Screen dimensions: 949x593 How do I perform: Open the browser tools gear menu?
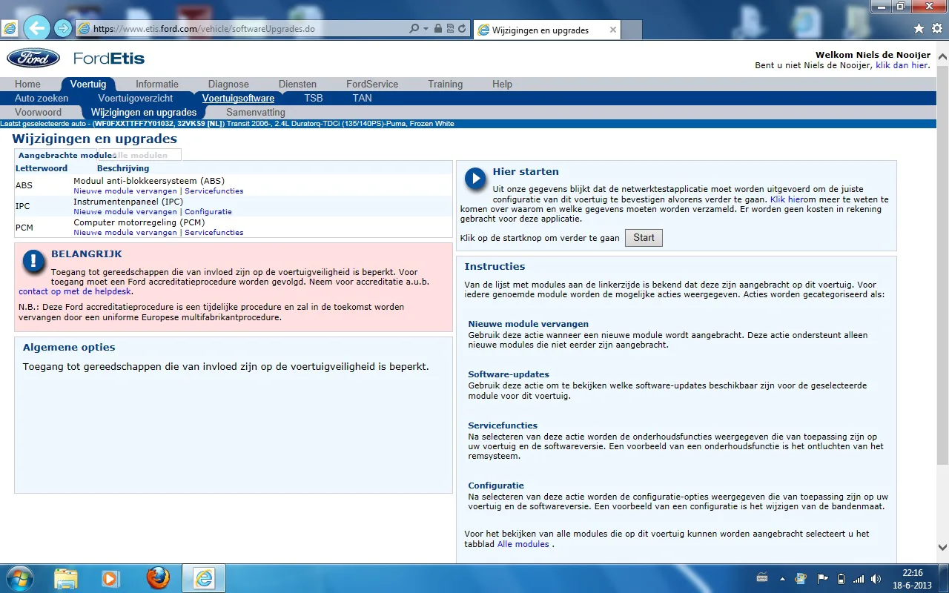935,29
